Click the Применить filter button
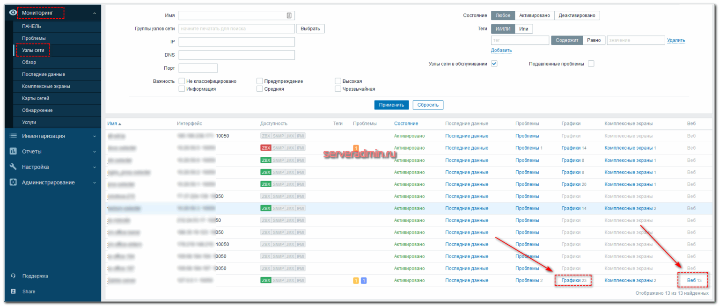 pos(391,105)
